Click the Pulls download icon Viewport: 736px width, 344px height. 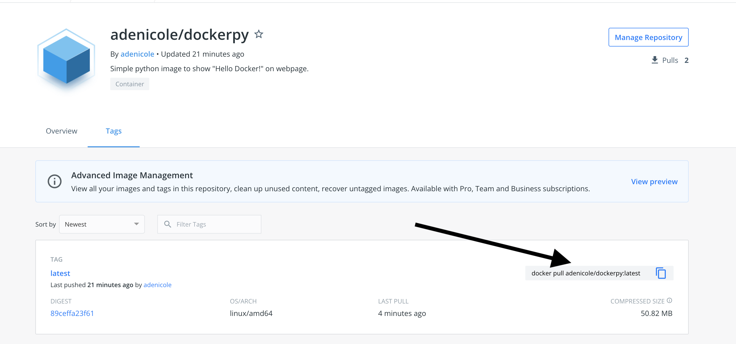[655, 60]
